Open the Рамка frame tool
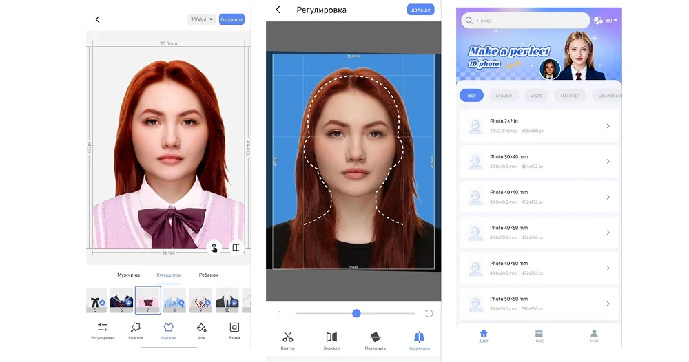 pyautogui.click(x=234, y=331)
